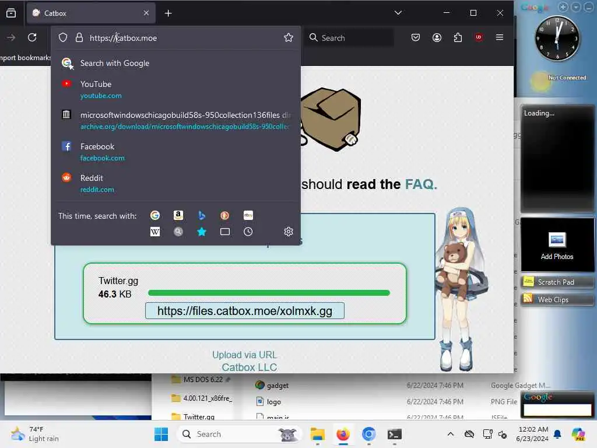Choose the archive.org microsoftwindowschicago suggestion

[176, 120]
